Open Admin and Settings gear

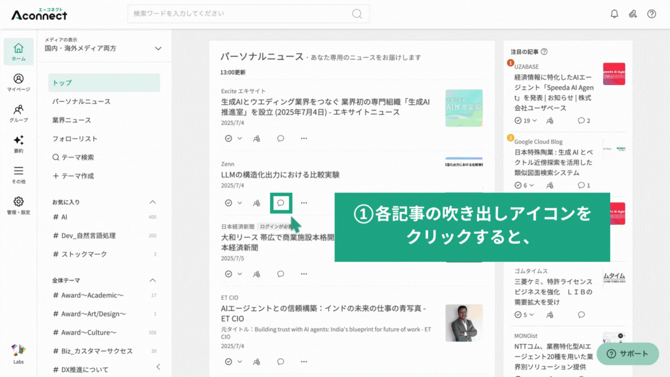pyautogui.click(x=19, y=205)
